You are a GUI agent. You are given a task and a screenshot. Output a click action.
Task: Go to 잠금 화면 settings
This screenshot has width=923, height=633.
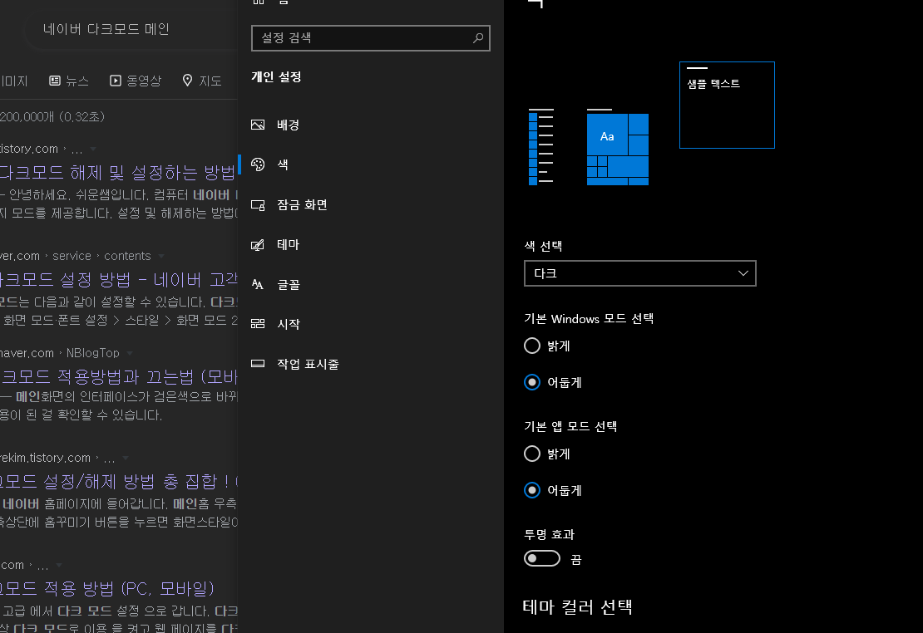pos(371,204)
